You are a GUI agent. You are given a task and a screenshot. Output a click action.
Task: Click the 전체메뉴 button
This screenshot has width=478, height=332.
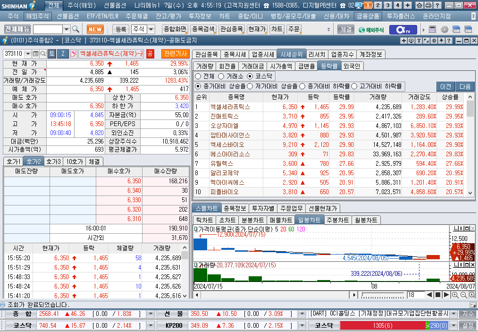(17, 29)
